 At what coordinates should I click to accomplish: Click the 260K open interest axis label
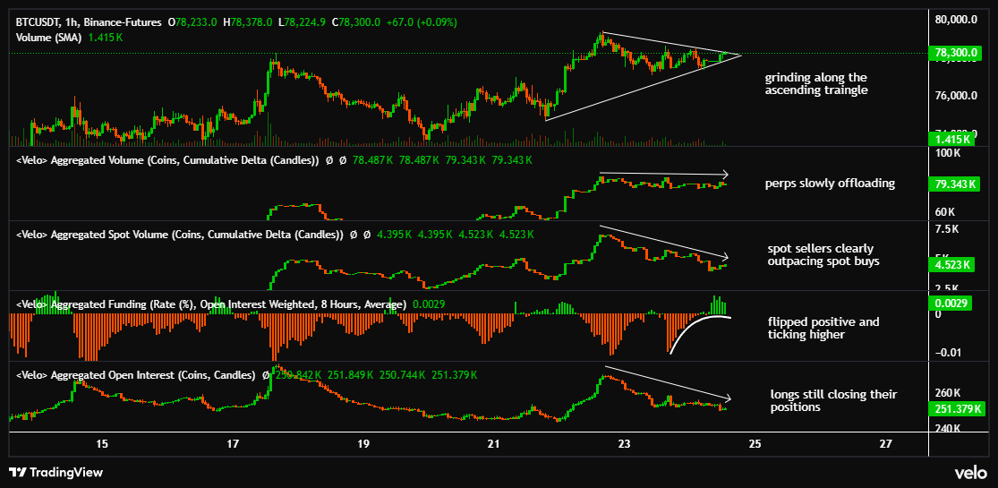(x=947, y=393)
